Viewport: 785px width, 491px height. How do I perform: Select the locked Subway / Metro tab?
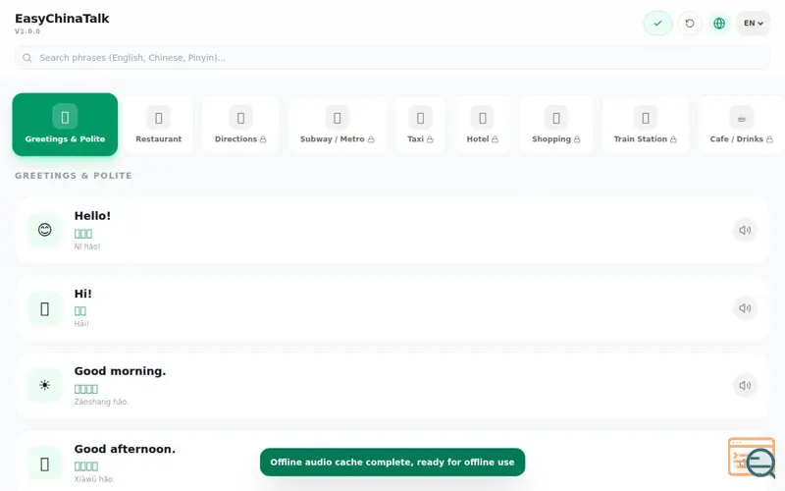pos(337,125)
